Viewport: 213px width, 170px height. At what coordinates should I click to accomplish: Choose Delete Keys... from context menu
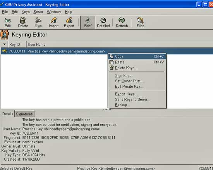[137, 68]
